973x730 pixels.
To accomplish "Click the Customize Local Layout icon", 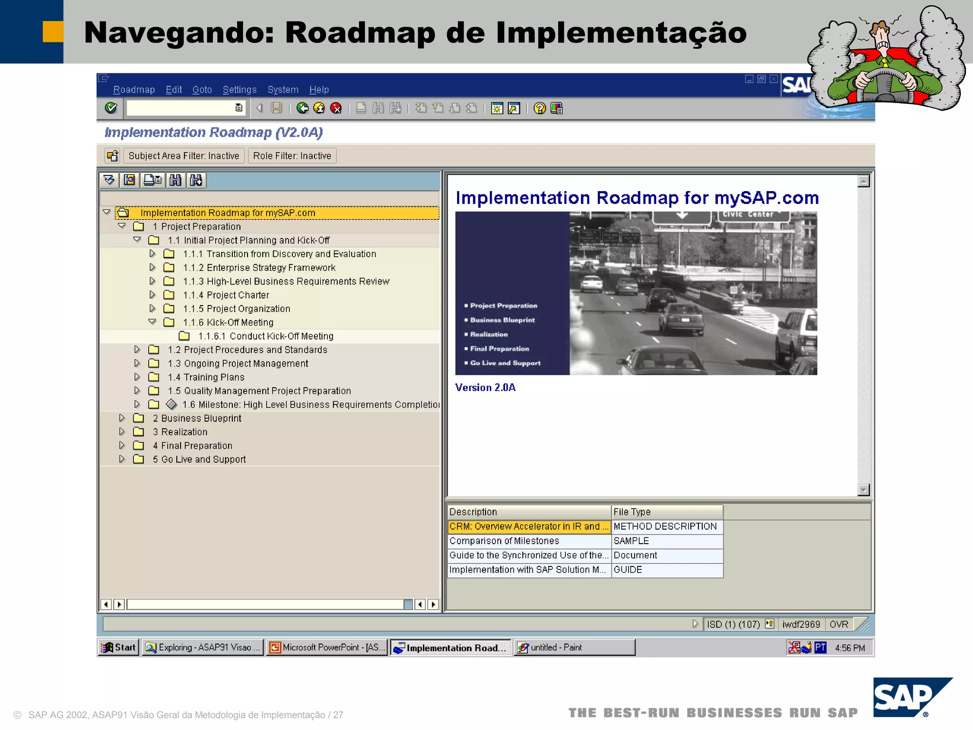I will pos(556,108).
